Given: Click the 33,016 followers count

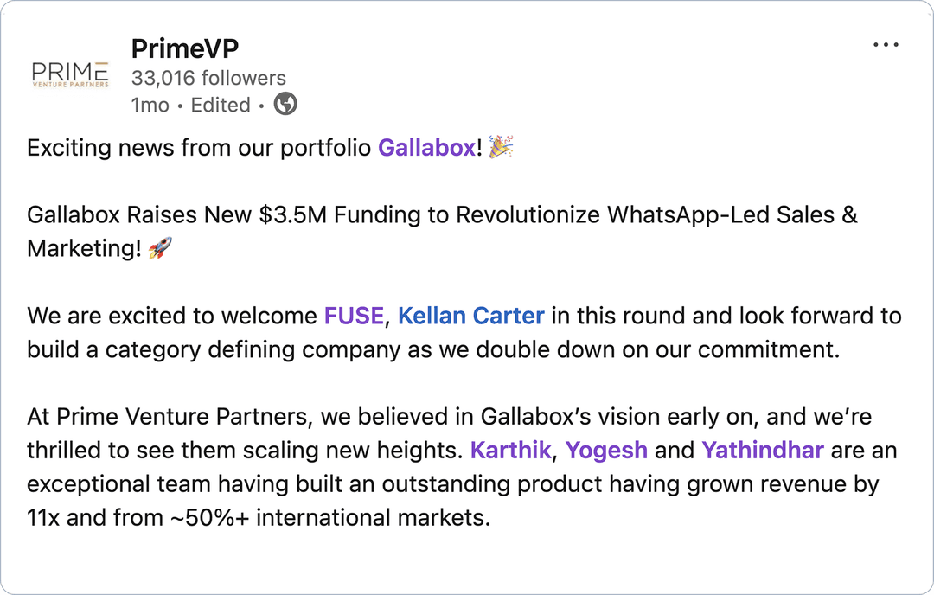Looking at the screenshot, I should (x=208, y=78).
